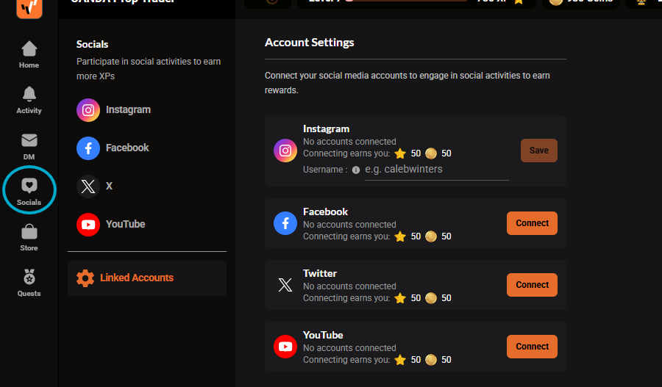Select Instagram in the Socials list

113,110
